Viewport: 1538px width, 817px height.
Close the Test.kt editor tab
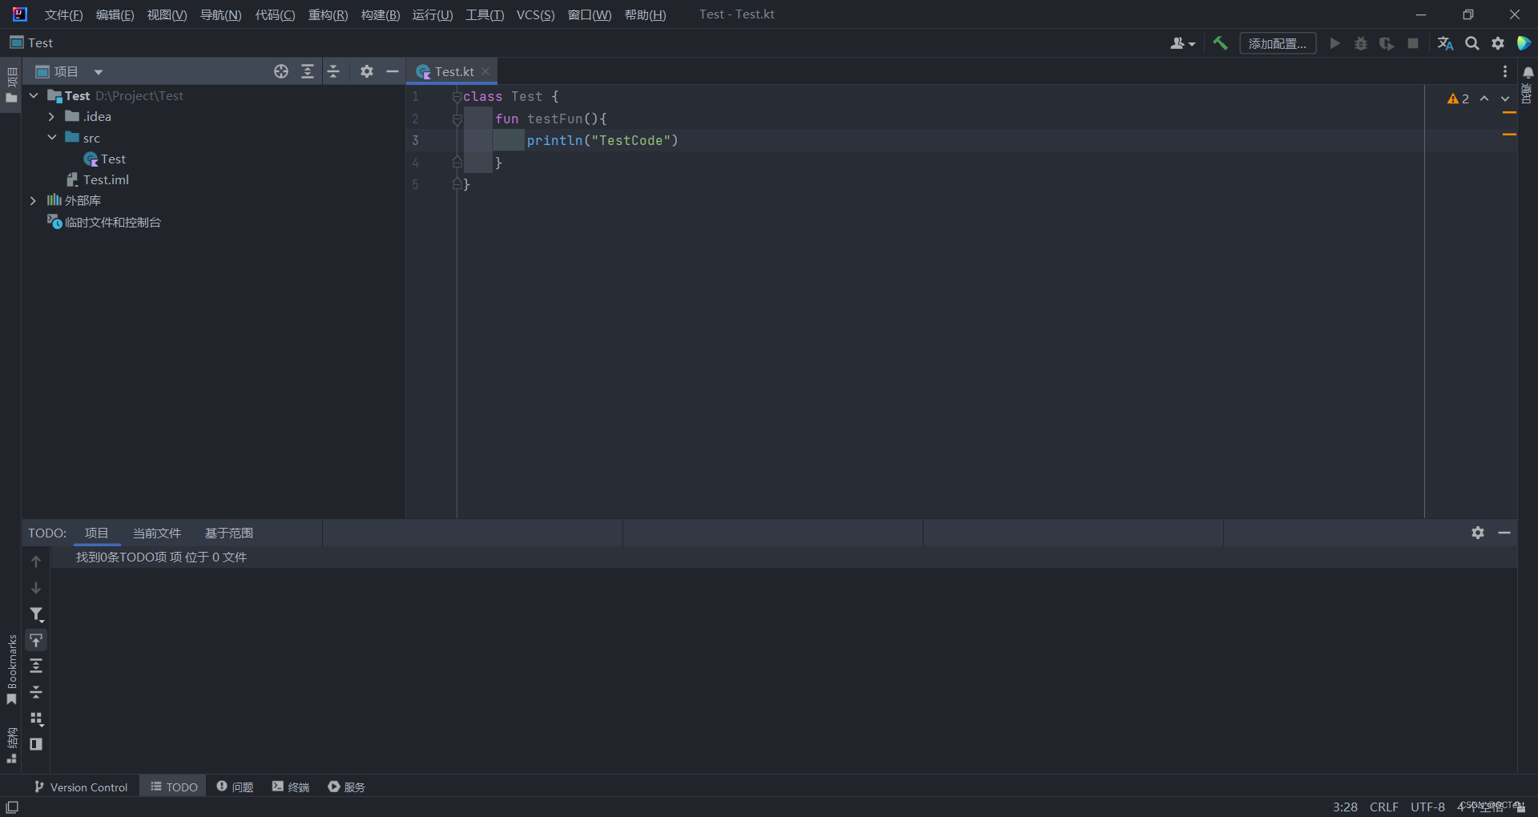(x=485, y=71)
